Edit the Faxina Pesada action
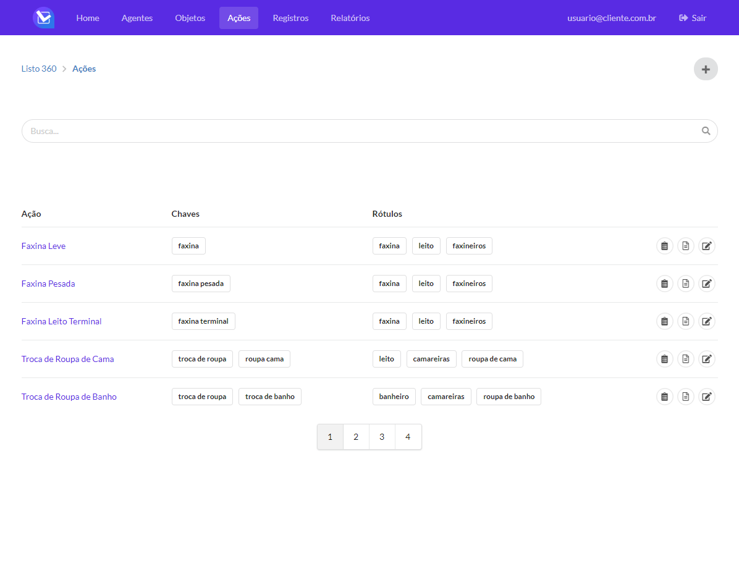The image size is (739, 577). [x=706, y=284]
